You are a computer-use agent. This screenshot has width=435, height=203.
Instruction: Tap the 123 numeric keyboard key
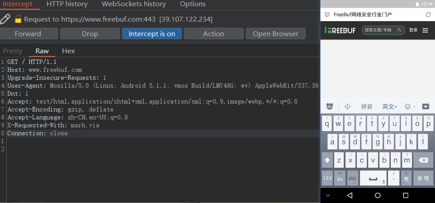(327, 178)
